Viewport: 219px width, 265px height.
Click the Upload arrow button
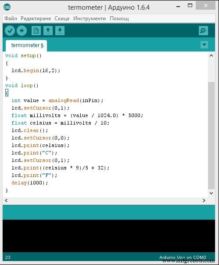[22, 30]
